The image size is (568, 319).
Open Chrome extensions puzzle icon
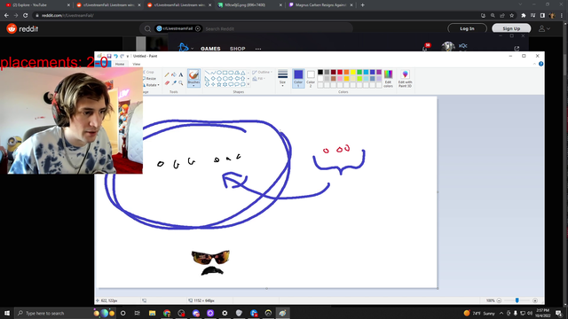click(523, 16)
